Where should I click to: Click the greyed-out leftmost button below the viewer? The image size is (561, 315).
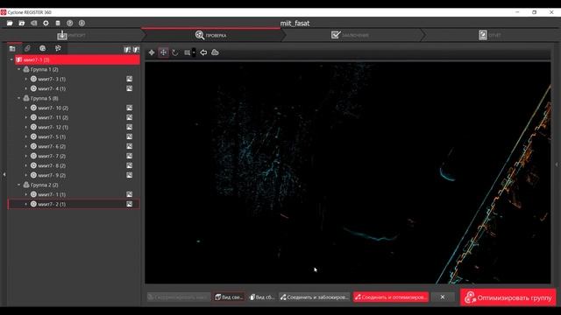[179, 297]
